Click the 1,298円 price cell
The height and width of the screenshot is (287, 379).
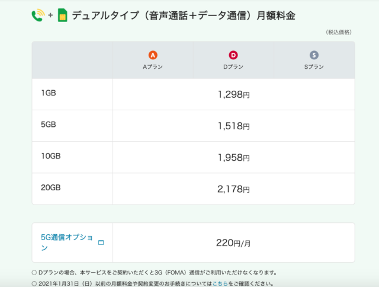[x=234, y=94]
